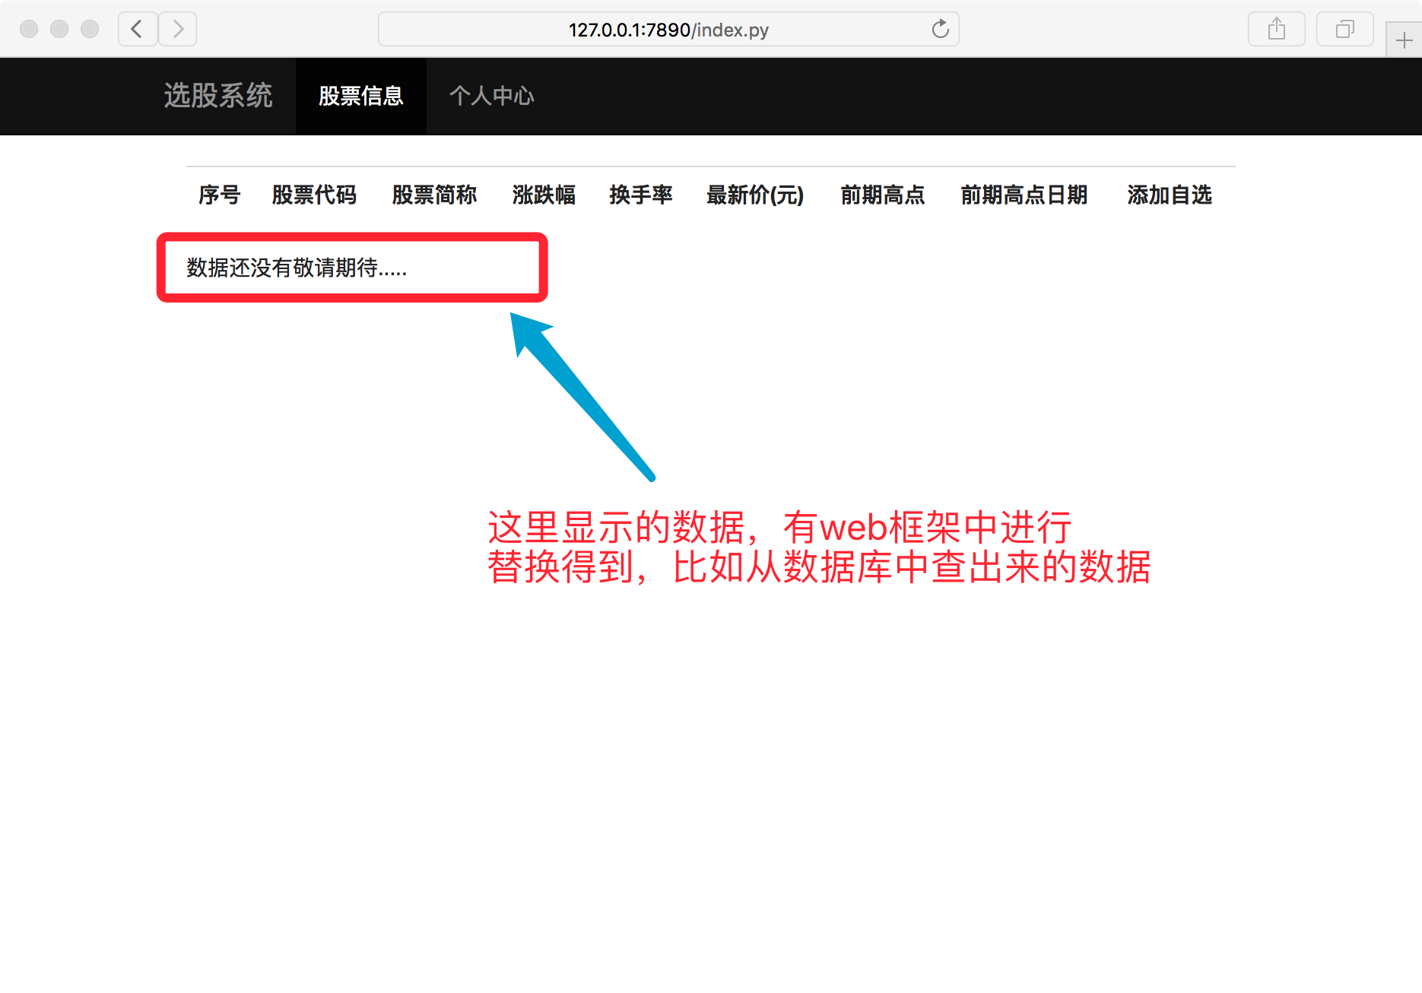The image size is (1422, 993).
Task: Click the address bar URL field
Action: pyautogui.click(x=669, y=29)
